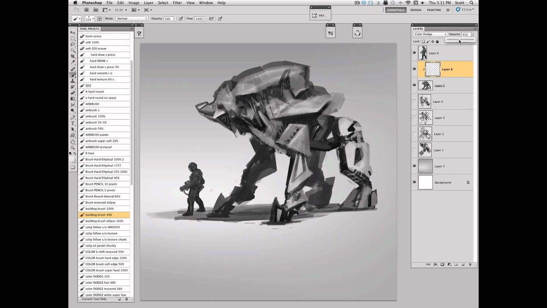Select the Lasso tool
The image size is (547, 308).
(73, 44)
